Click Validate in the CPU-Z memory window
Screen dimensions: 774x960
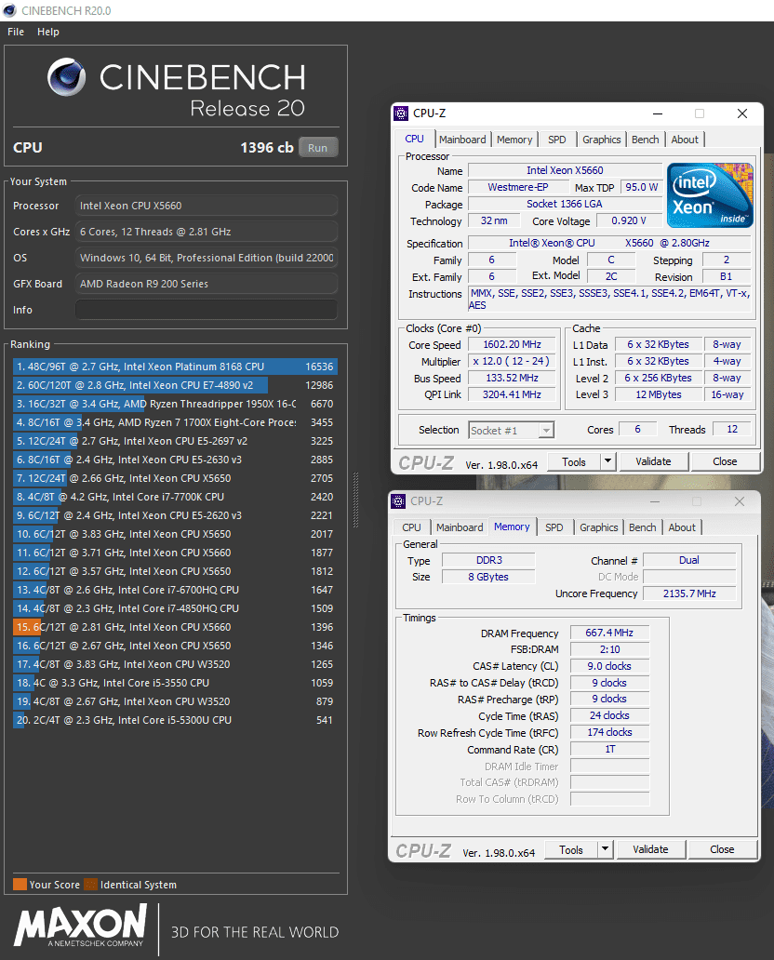(650, 849)
